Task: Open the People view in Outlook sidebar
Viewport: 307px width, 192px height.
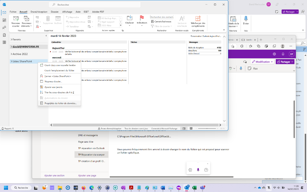Action: [x=4, y=28]
